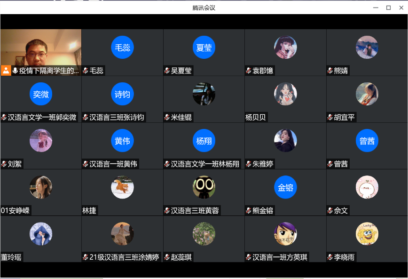408x279 pixels.
Task: Click the active microphone icon next to 疫情下隔离学生的
Action: 15,71
